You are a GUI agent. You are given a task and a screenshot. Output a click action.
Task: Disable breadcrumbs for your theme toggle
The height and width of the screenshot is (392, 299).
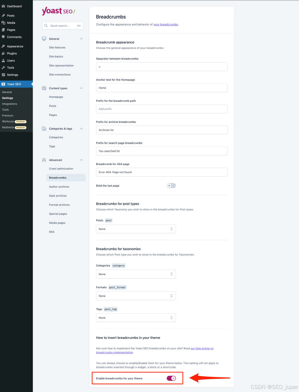(x=171, y=378)
